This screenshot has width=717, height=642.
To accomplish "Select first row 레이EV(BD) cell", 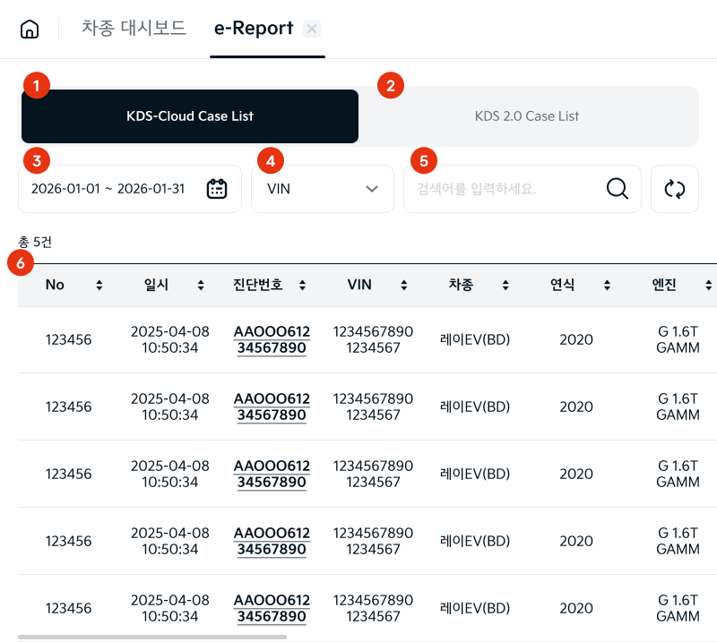I will [x=475, y=339].
